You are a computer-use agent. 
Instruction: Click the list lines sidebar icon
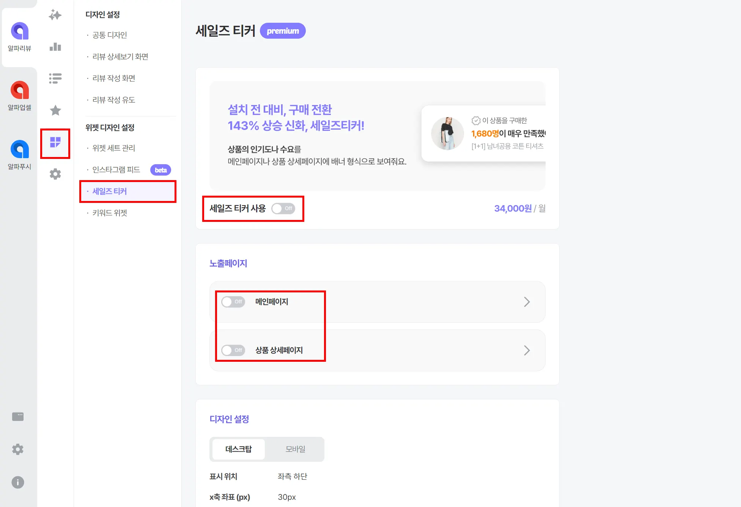[x=55, y=78]
